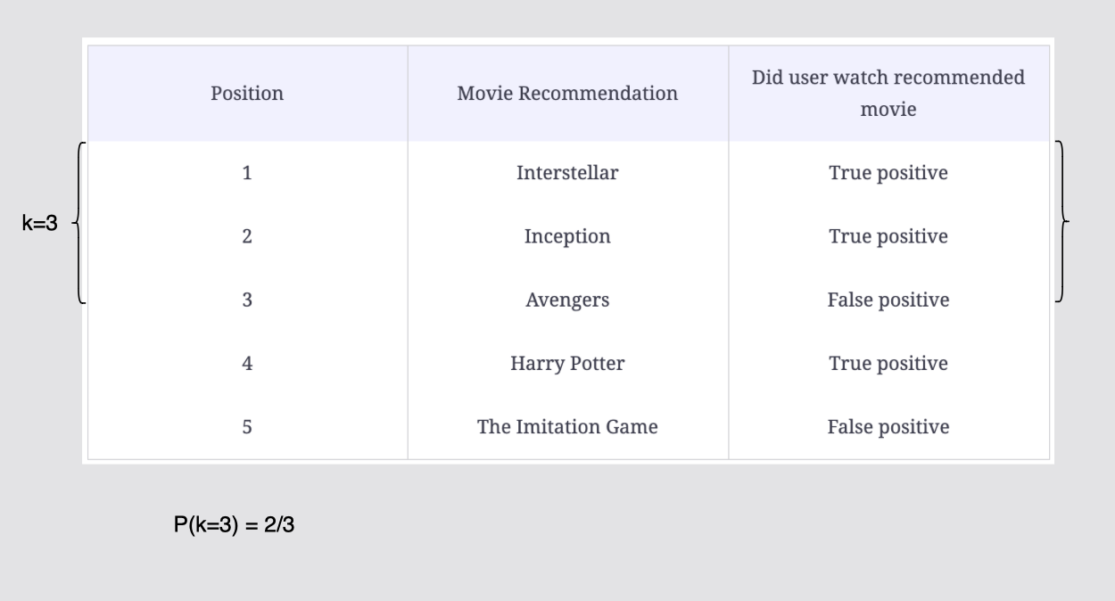Select the P(k=3) = 2/3 formula text
The height and width of the screenshot is (601, 1115).
click(234, 525)
